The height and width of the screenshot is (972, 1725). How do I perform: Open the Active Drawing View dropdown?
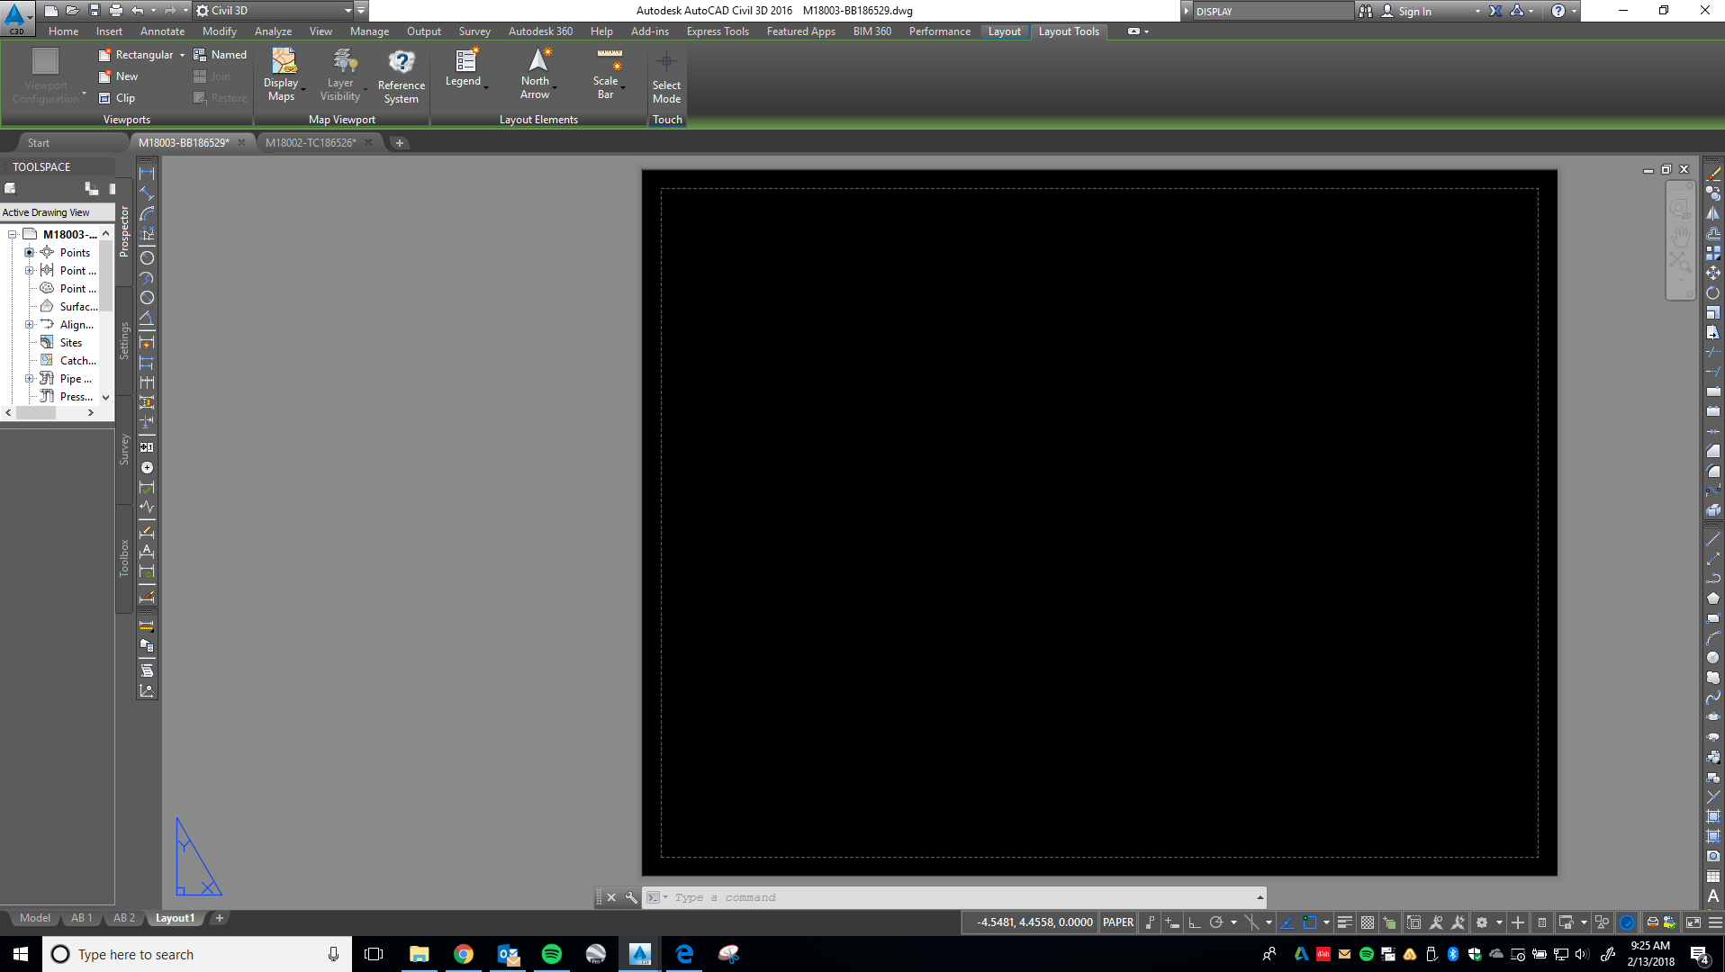(57, 212)
